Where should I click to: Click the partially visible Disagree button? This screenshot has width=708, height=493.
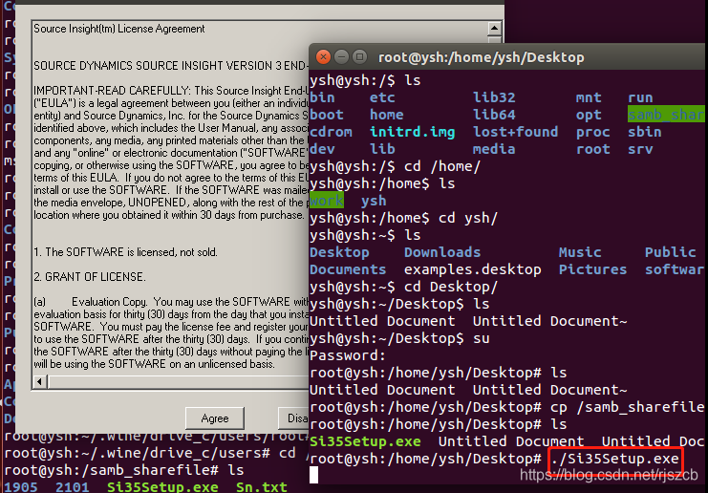click(294, 418)
